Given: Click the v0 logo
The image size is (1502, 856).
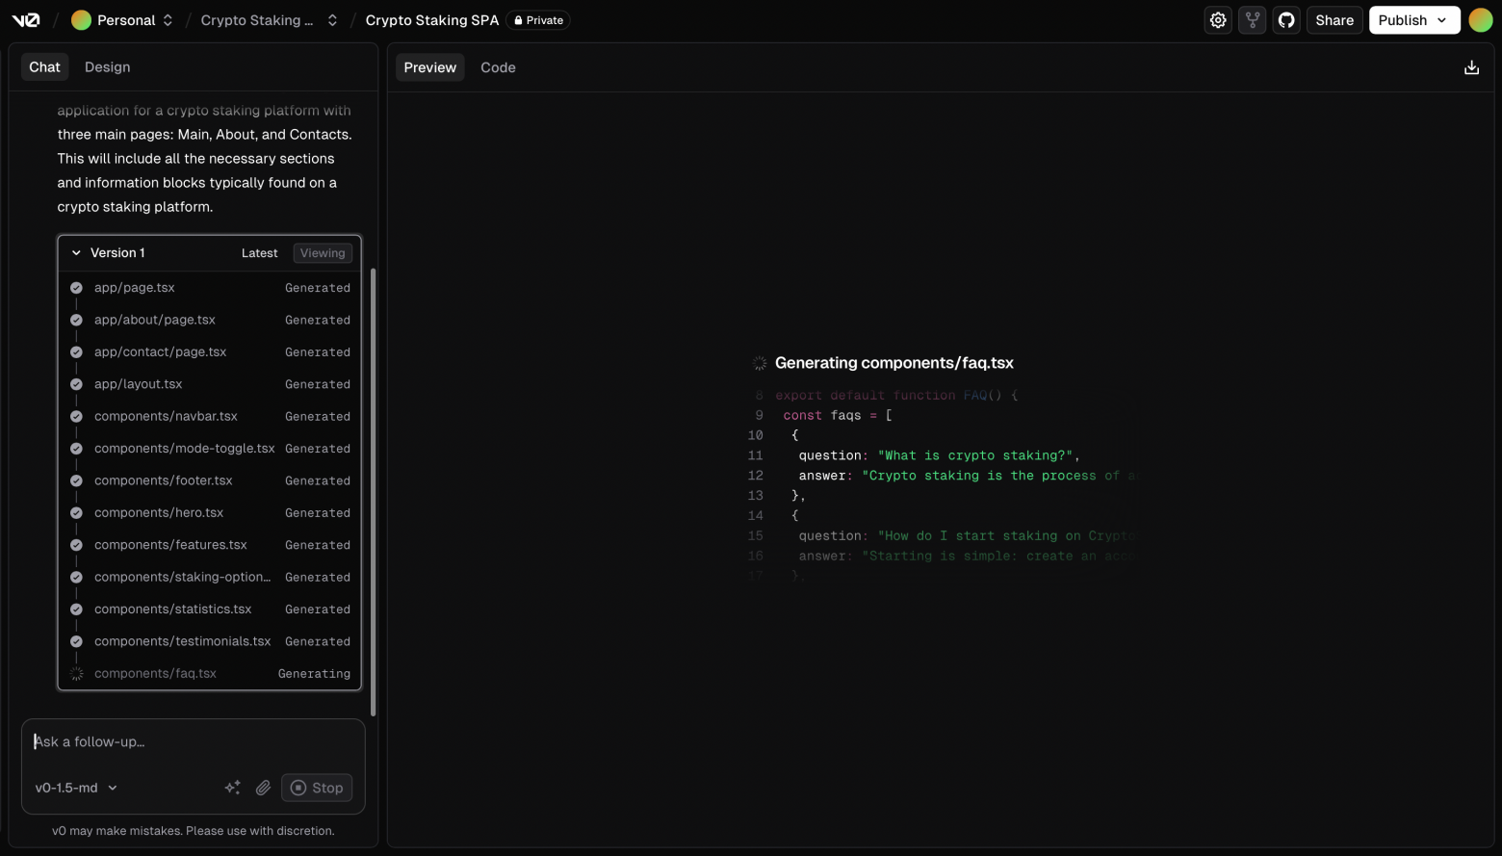Looking at the screenshot, I should pos(25,19).
